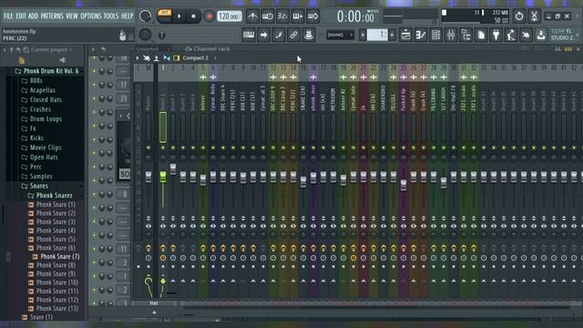Select Phonk Snare (1) sample

pos(56,204)
